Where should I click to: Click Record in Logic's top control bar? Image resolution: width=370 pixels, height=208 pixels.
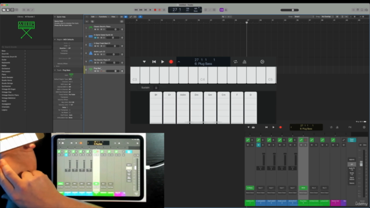(x=155, y=10)
